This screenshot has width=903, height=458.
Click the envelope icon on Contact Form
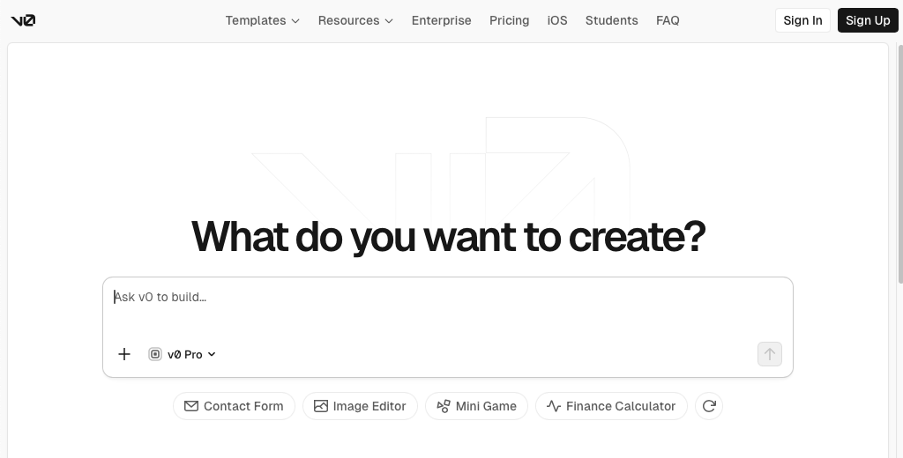[x=191, y=406]
